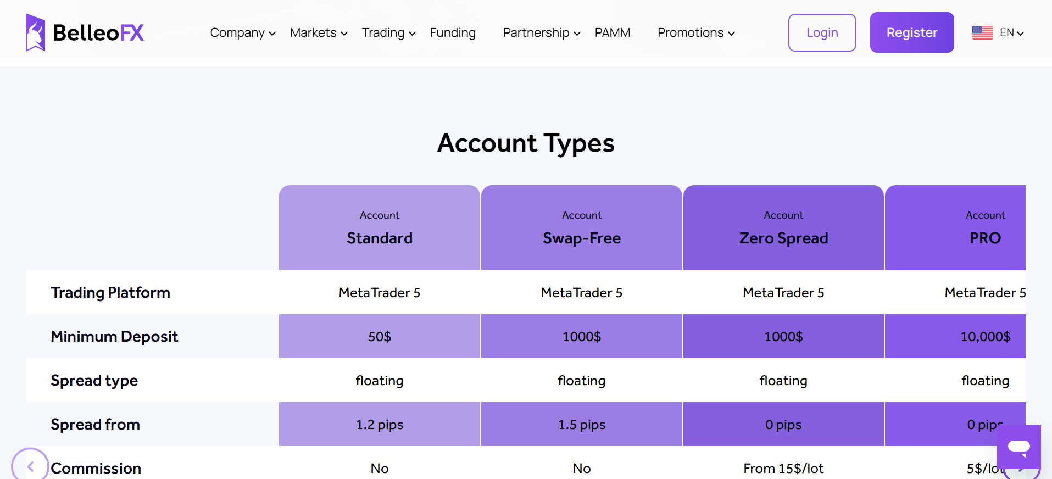
Task: Open EN language selector
Action: [x=1011, y=33]
